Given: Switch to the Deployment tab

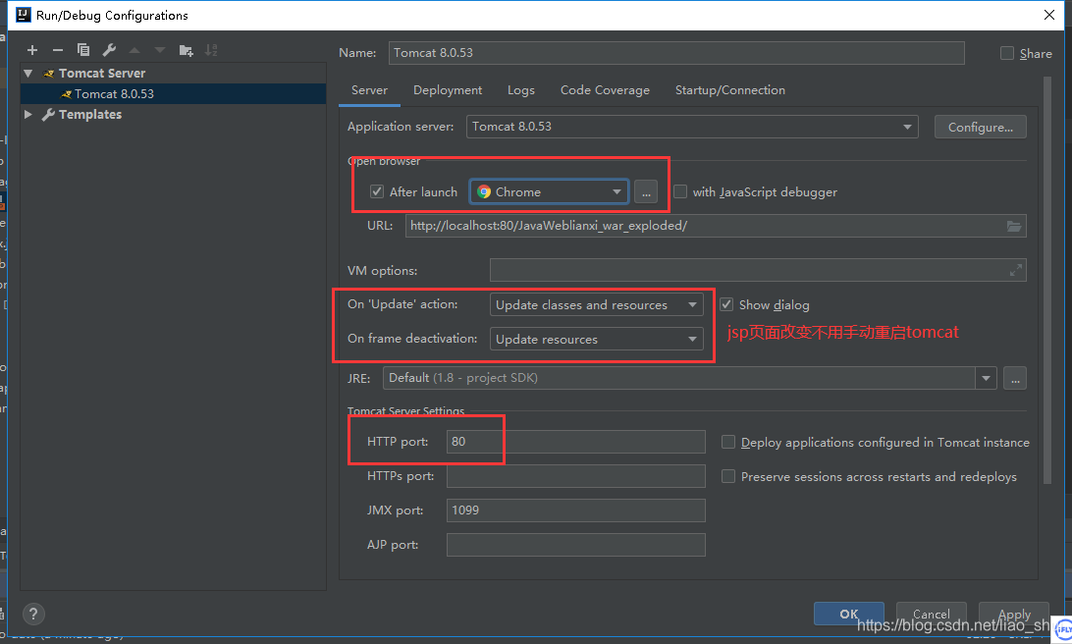Looking at the screenshot, I should coord(448,90).
